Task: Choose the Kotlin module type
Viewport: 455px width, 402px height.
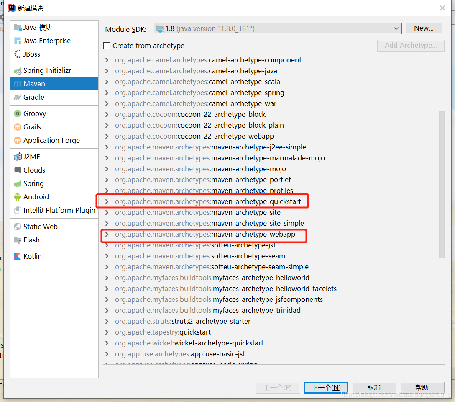Action: click(54, 256)
